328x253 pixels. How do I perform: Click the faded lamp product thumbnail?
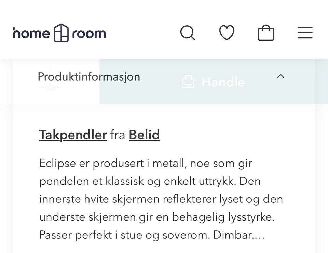coord(50,78)
